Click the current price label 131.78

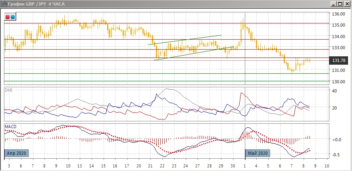pos(339,60)
